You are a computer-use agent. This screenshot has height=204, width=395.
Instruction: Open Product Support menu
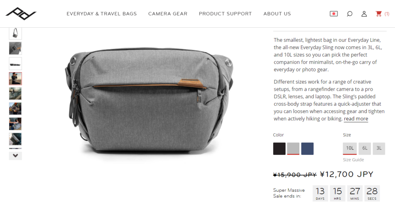225,14
